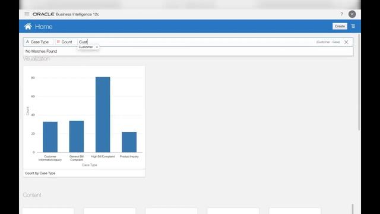Viewport: 380px width, 214px height.
Task: Click the Count by Case Type caption
Action: tap(40, 173)
